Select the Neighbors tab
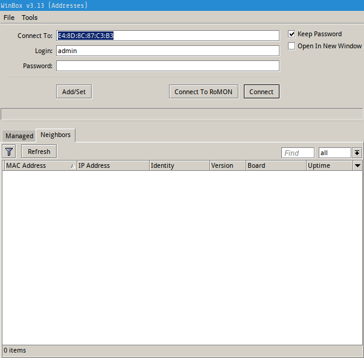The image size is (364, 358). (x=56, y=135)
